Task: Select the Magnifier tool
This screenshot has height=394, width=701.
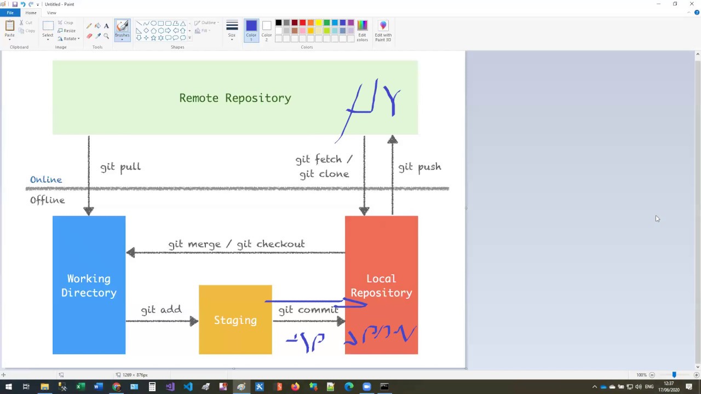Action: (x=106, y=36)
